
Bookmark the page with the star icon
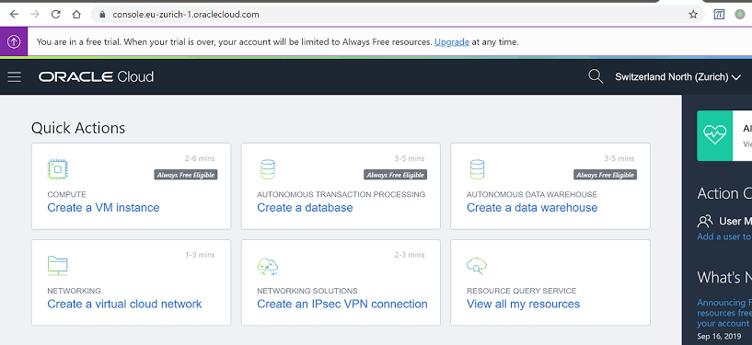point(693,15)
